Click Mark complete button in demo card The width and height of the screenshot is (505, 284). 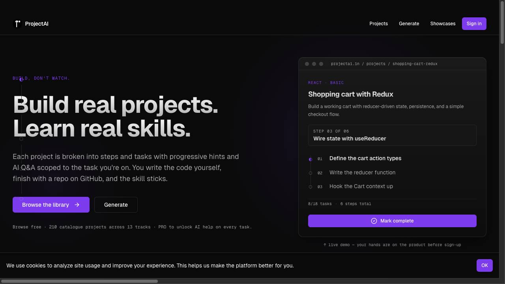(x=392, y=221)
